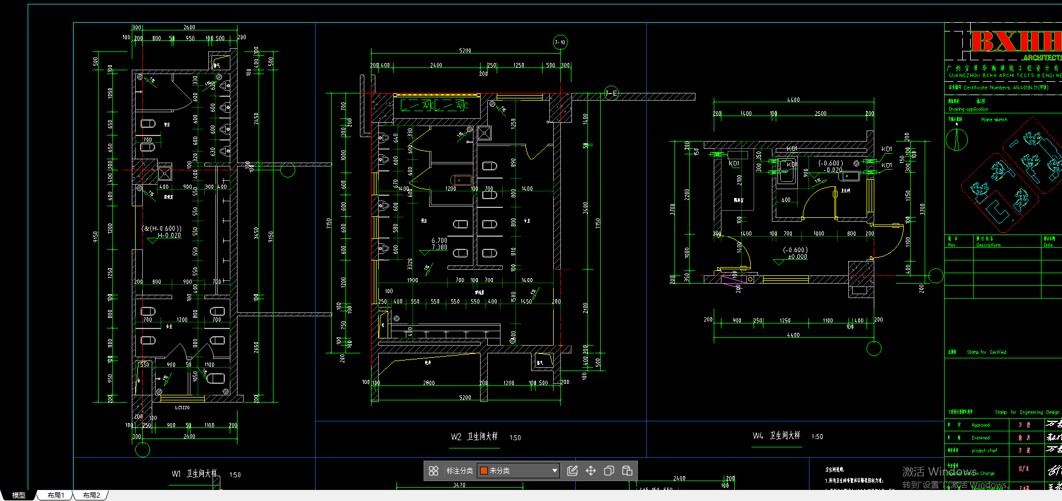Click the 1:50 scale beside W2 title

[515, 437]
